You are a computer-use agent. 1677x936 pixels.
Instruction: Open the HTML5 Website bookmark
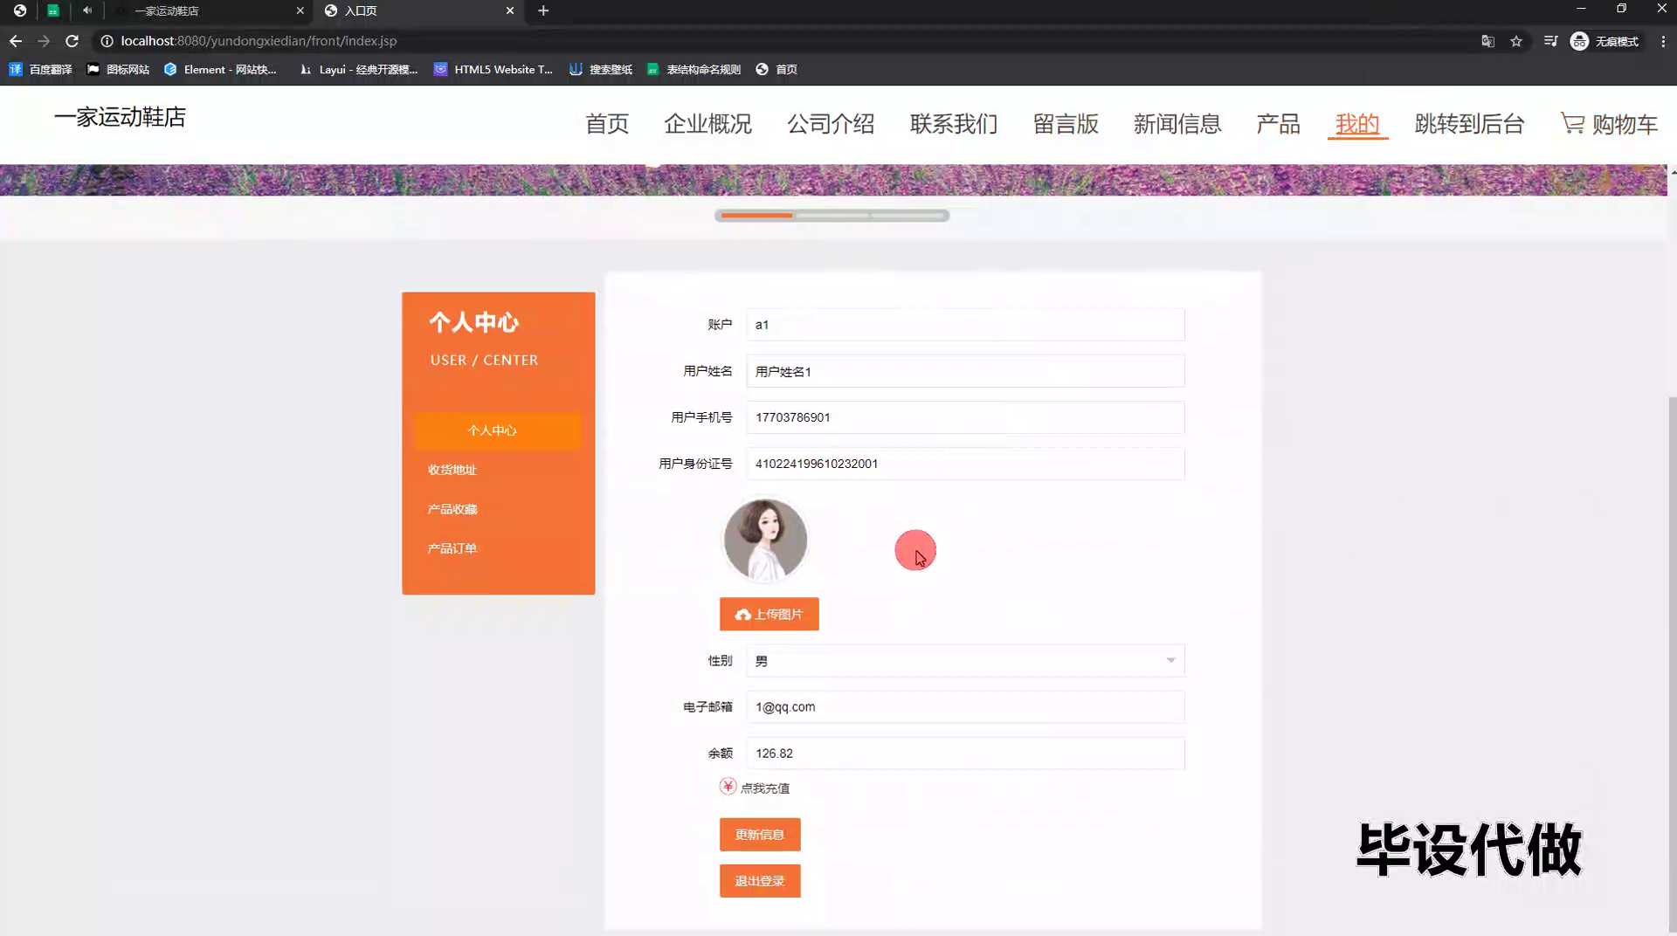tap(493, 69)
